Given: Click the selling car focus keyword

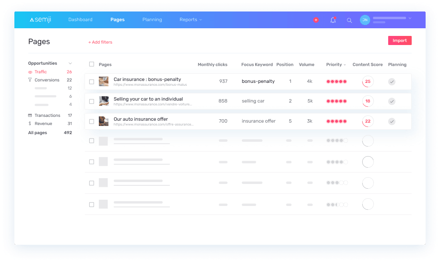Looking at the screenshot, I should 253,101.
